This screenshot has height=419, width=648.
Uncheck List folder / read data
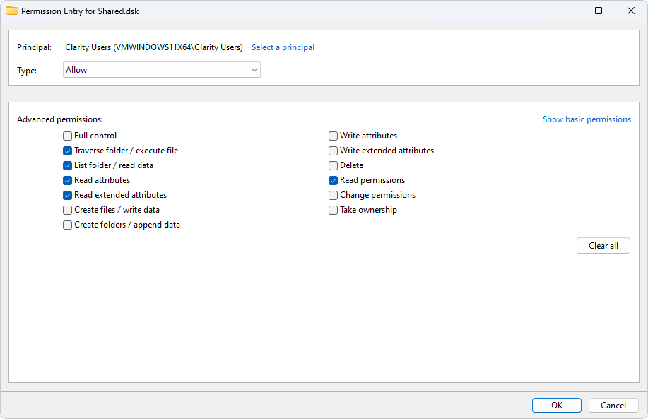coord(67,166)
